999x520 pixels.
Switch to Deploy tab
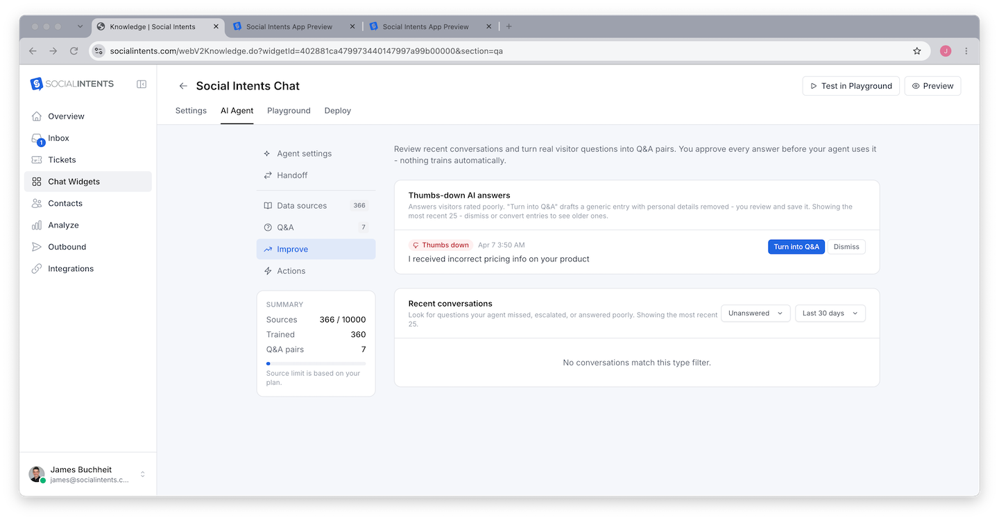coord(338,110)
